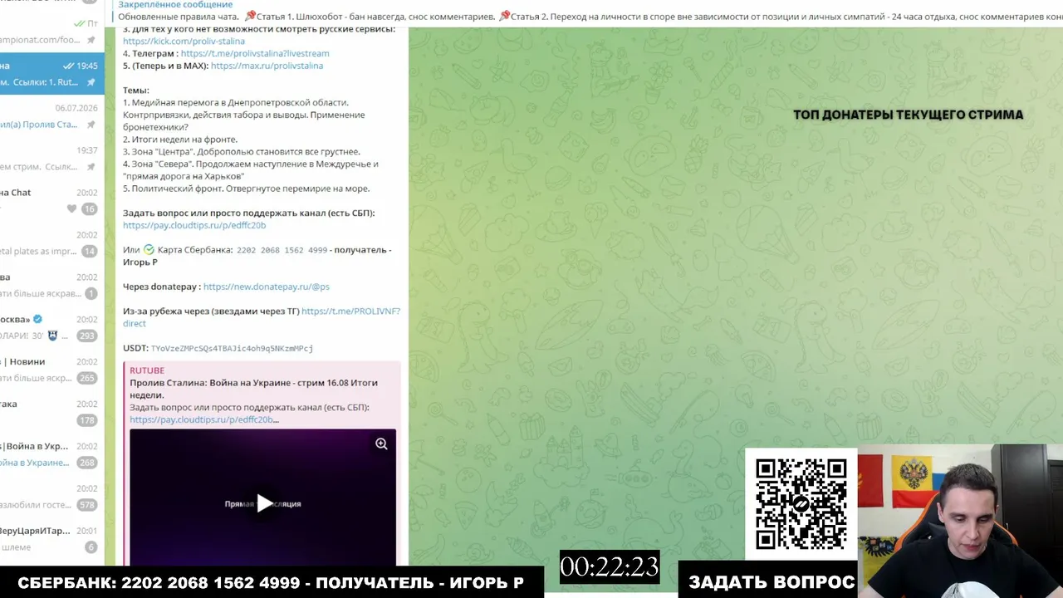Click the RUTUBE preview site name

coord(147,370)
